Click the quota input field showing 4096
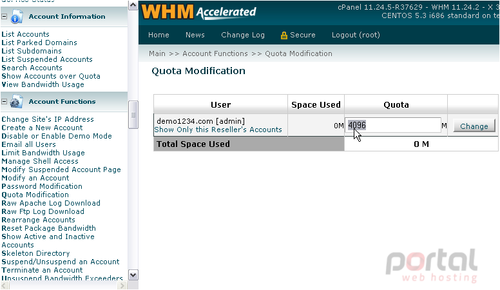The height and width of the screenshot is (290, 500). [x=393, y=125]
